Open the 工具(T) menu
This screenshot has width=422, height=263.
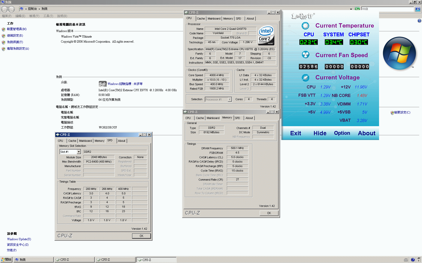[48, 16]
